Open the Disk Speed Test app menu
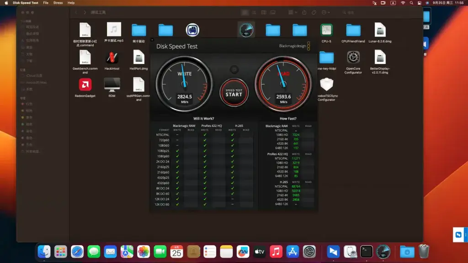Viewport: 468px width, 263px height. click(x=26, y=3)
